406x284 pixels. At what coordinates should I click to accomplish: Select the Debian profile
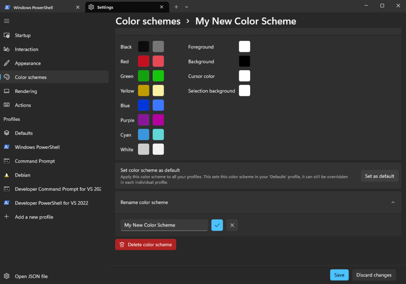pyautogui.click(x=23, y=175)
